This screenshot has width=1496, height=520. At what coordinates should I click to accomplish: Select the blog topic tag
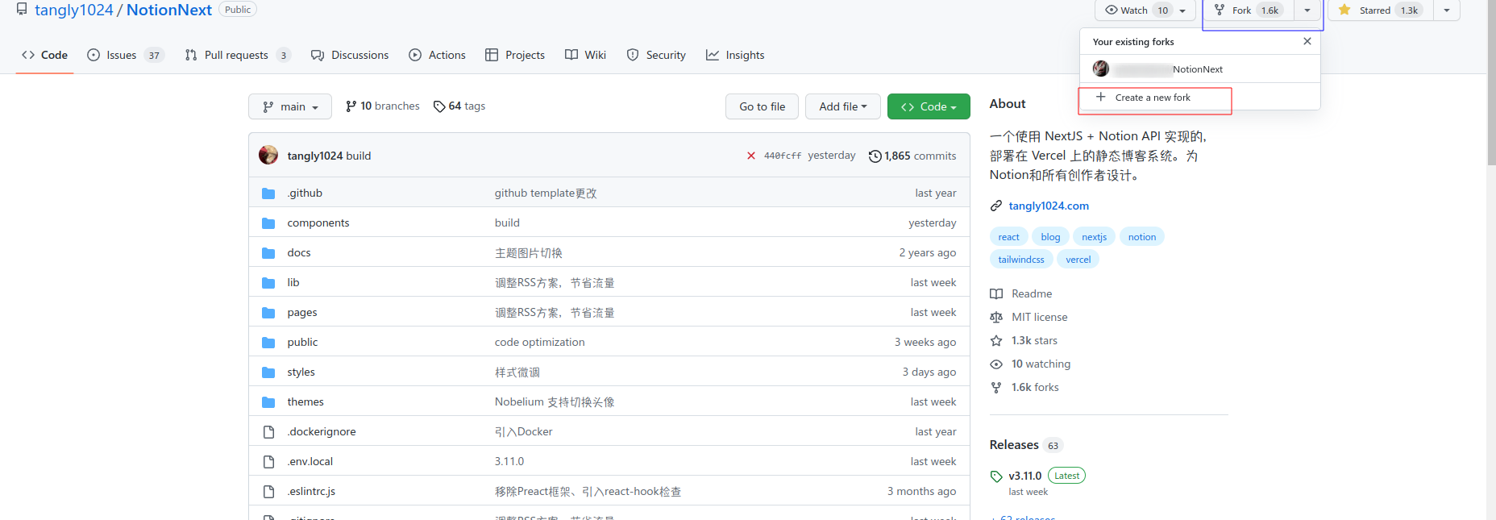click(x=1050, y=236)
